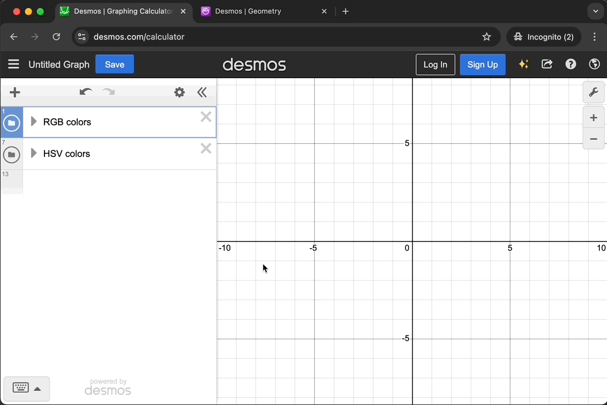Expand the RGB colors folder

point(34,122)
